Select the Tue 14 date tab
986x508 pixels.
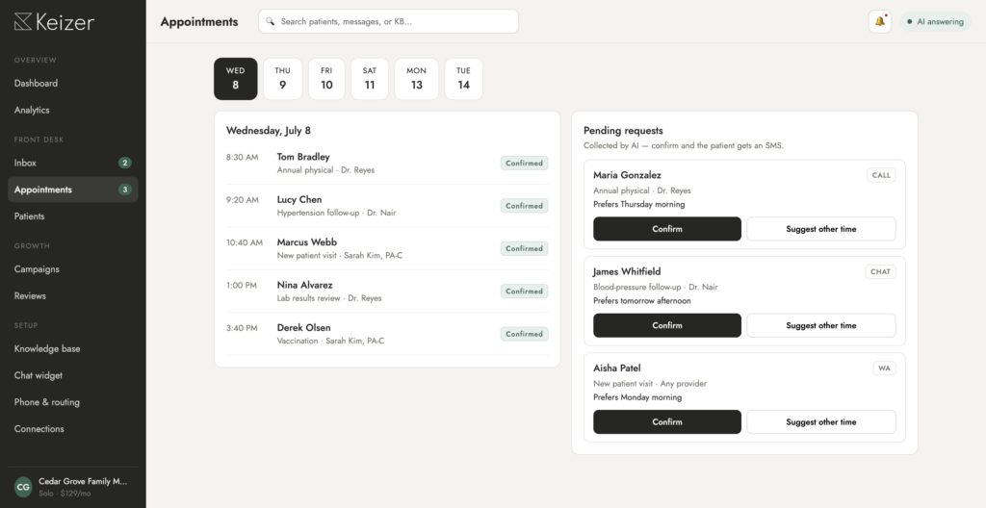coord(463,79)
